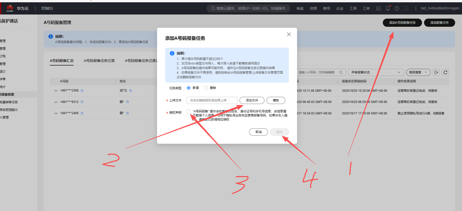The image size is (462, 211).
Task: Close the 添加A号码报备任务 dialog
Action: (x=289, y=34)
